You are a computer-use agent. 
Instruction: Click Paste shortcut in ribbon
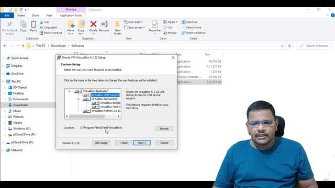coord(51,33)
